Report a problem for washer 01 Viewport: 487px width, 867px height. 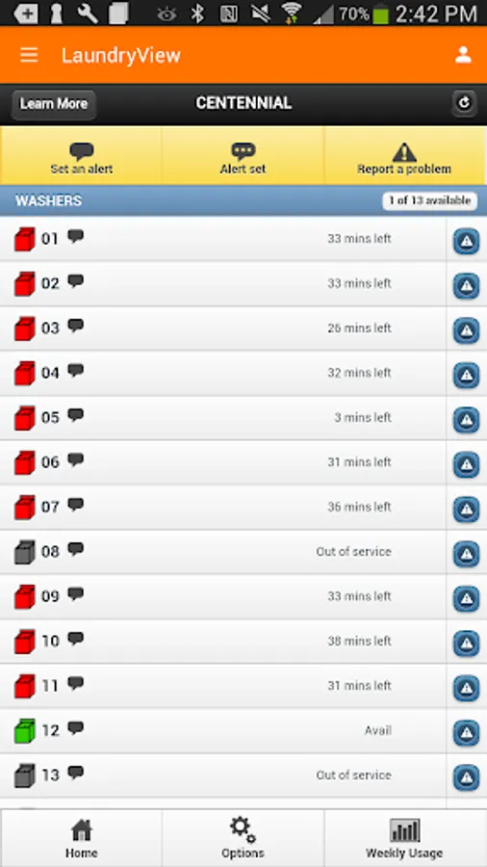pos(467,241)
